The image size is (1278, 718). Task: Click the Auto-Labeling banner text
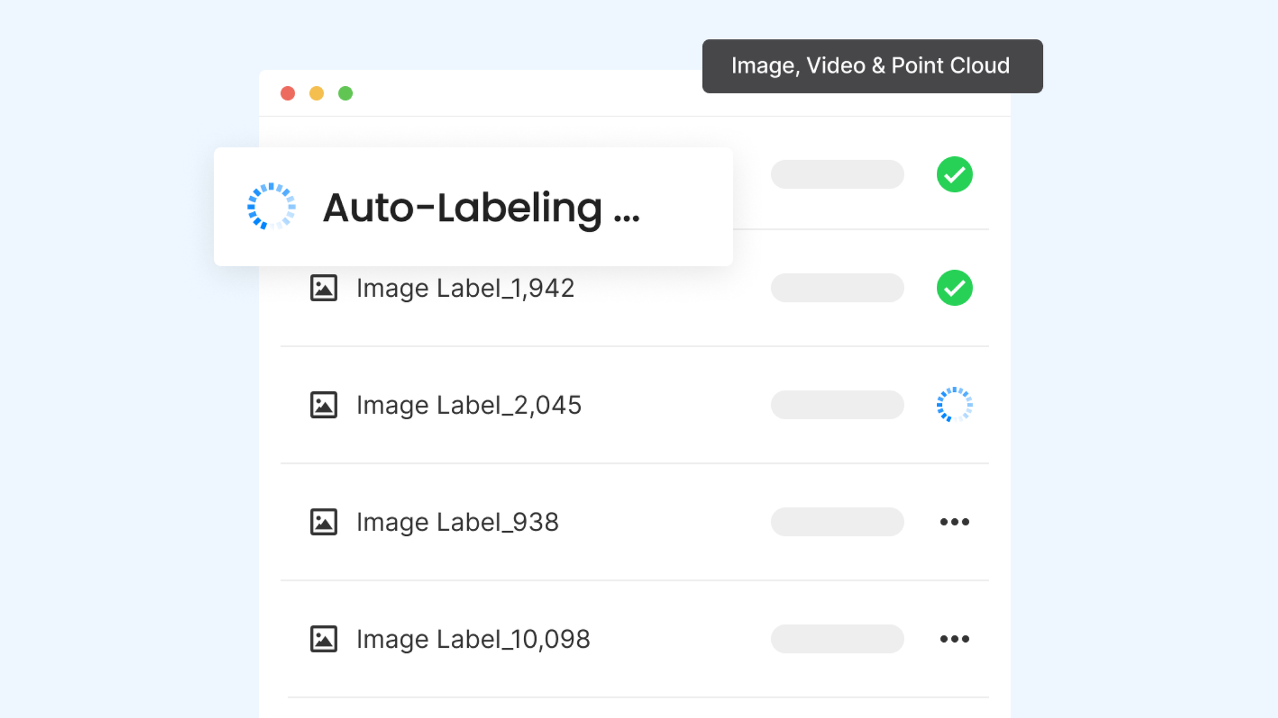pos(481,207)
